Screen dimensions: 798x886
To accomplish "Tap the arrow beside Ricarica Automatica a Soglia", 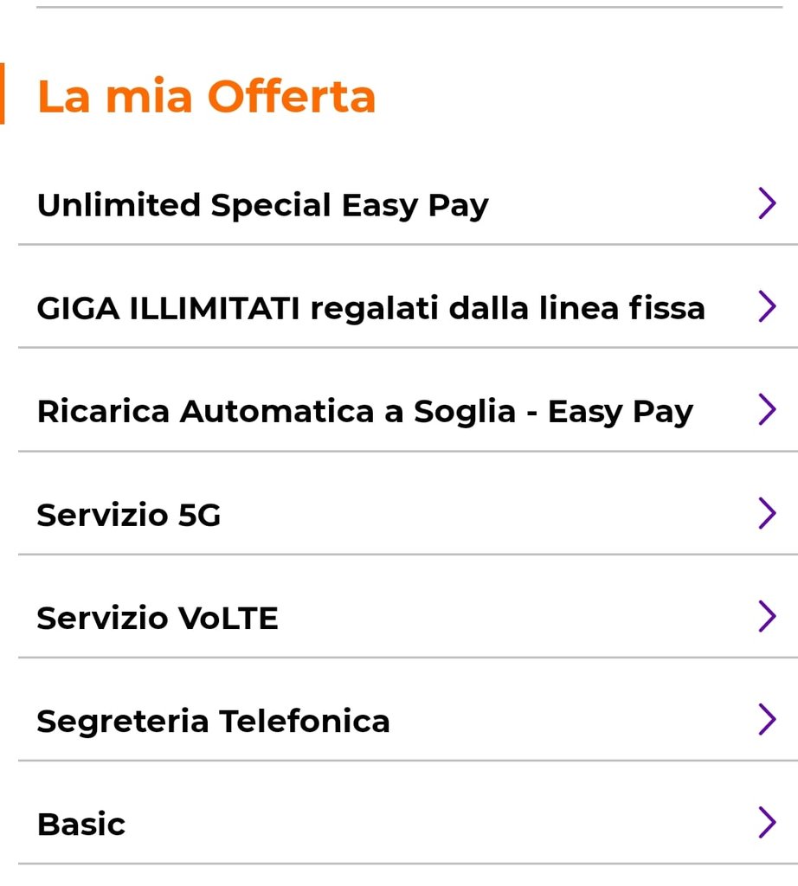I will (x=767, y=409).
